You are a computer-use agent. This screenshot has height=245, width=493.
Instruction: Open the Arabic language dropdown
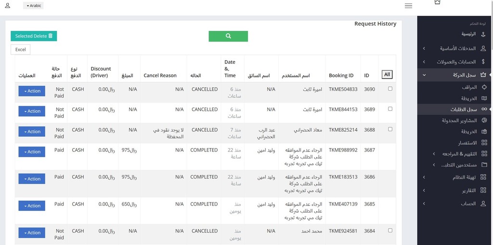tap(33, 6)
